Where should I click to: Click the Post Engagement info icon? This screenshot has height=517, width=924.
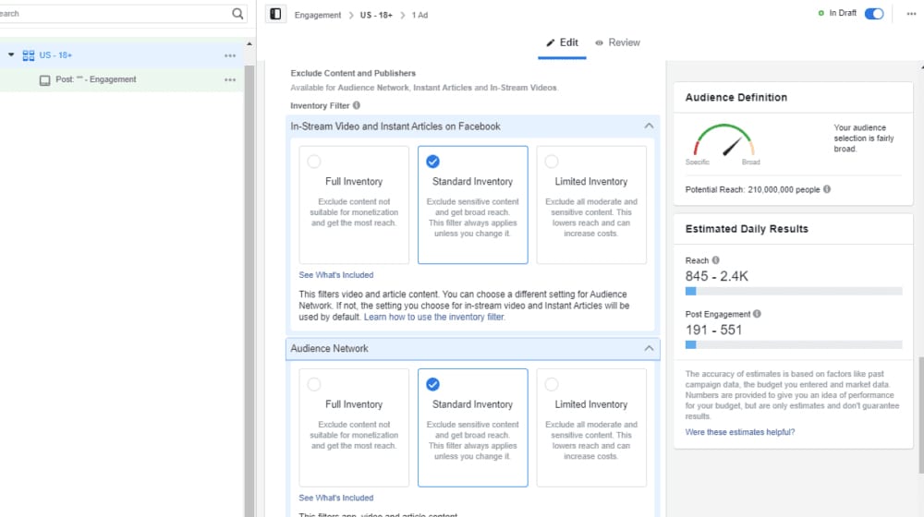[x=758, y=315]
